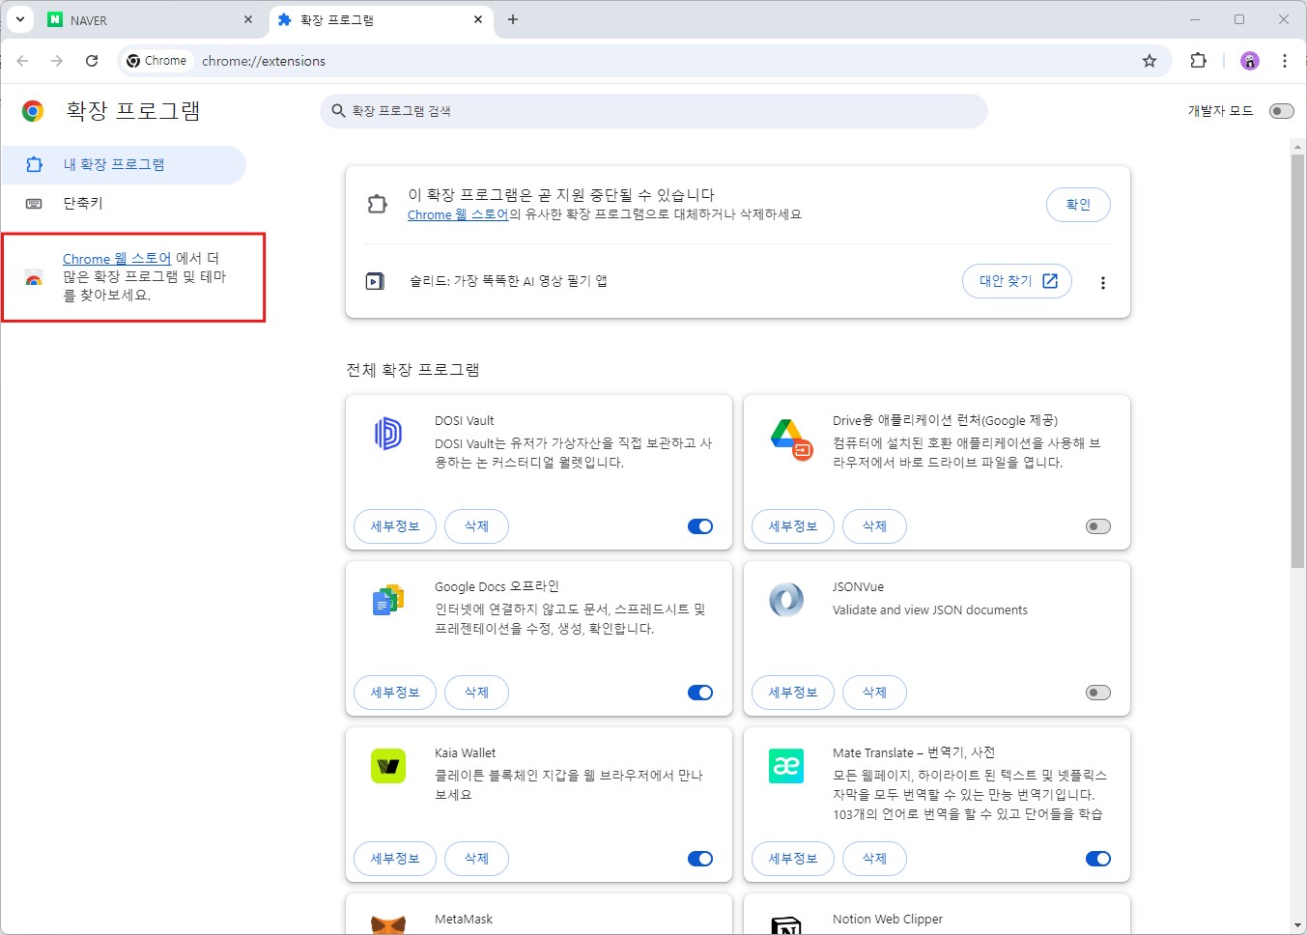Click the Google Drive launcher extension icon
The width and height of the screenshot is (1307, 935).
coord(791,439)
